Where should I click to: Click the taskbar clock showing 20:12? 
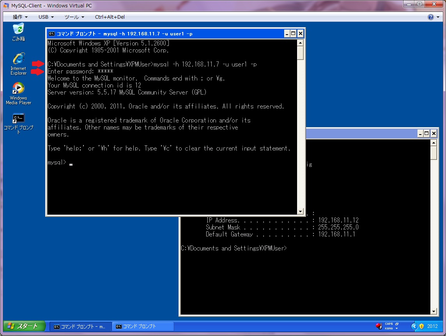coord(432,326)
